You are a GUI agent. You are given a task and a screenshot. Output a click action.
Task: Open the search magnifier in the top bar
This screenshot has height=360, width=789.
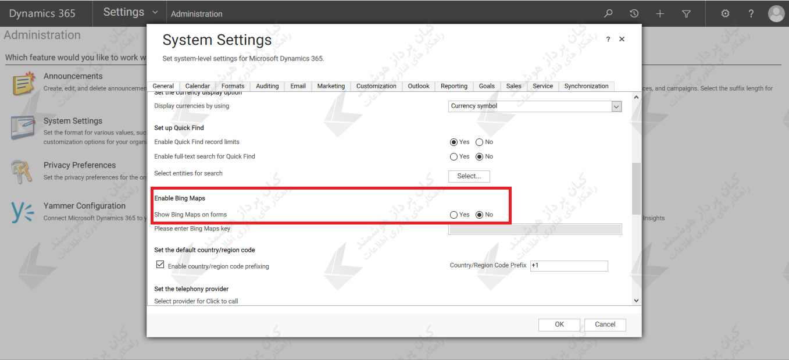[x=608, y=13]
